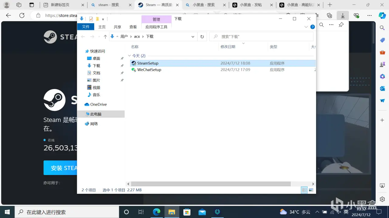Go back in Edge browser
The image size is (389, 218).
[x=9, y=15]
